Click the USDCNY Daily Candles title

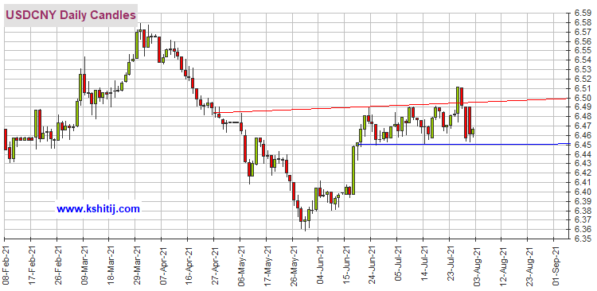tap(71, 16)
